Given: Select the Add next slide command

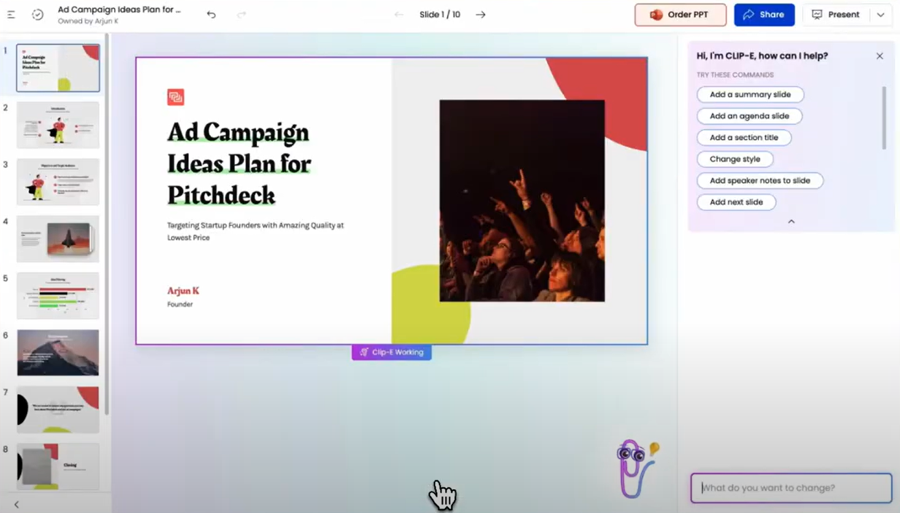Looking at the screenshot, I should (x=736, y=202).
